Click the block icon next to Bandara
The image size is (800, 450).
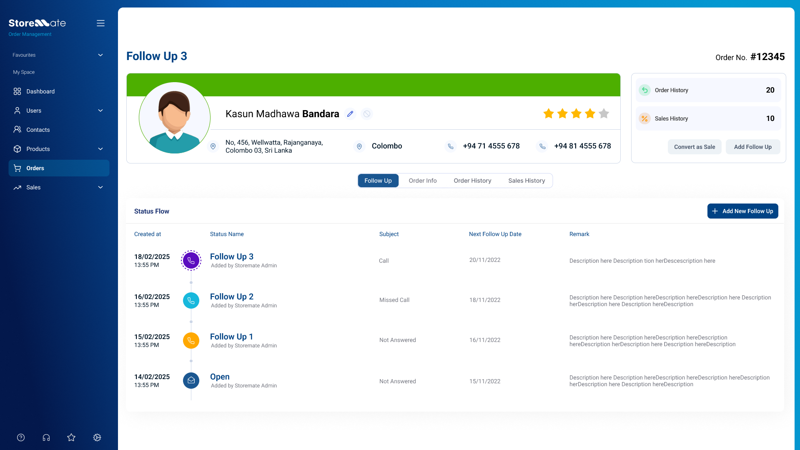click(367, 114)
